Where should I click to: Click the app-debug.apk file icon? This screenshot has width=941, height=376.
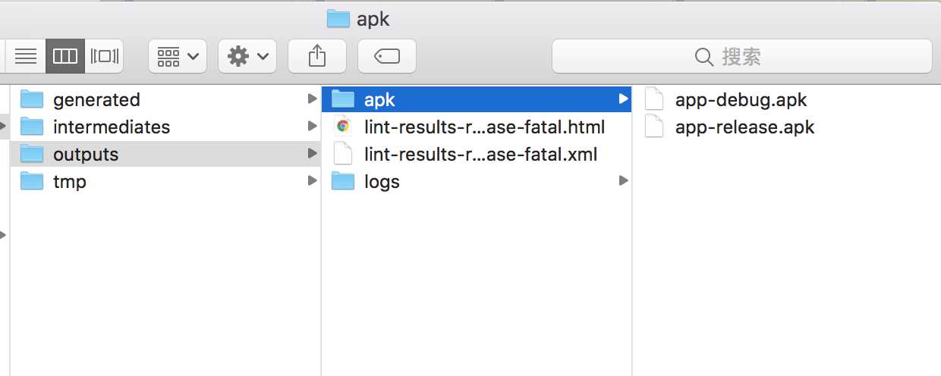654,99
